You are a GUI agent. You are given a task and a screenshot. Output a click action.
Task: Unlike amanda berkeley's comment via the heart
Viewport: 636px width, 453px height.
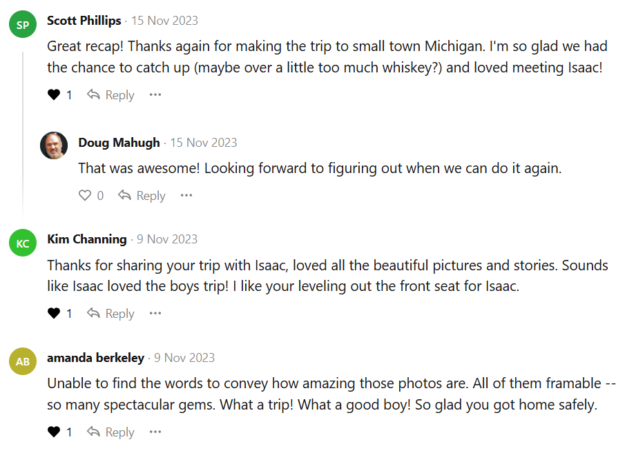(x=54, y=432)
